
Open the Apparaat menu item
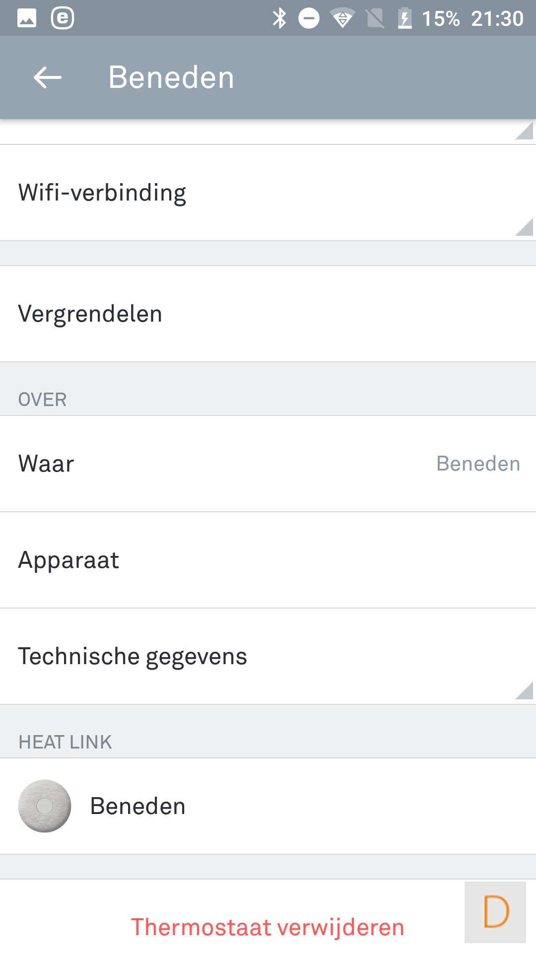(x=268, y=560)
